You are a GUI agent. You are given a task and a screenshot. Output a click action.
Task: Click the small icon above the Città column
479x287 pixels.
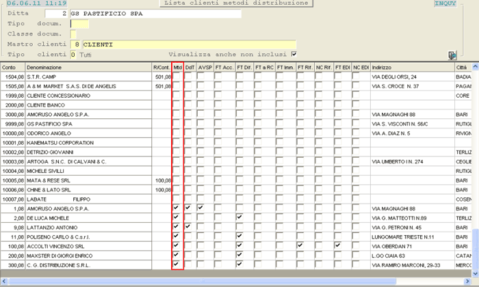coord(452,55)
